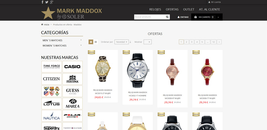Click the search magnifier icon
This screenshot has width=267, height=130.
point(167,17)
